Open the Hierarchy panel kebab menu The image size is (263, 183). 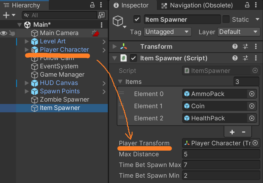pyautogui.click(x=101, y=5)
